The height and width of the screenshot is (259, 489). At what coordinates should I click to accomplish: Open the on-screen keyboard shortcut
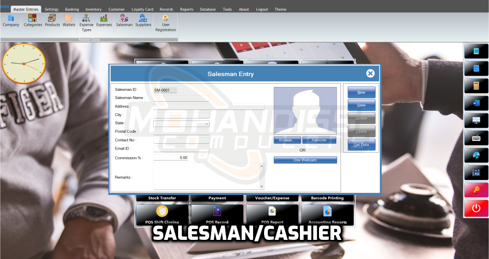[x=476, y=138]
